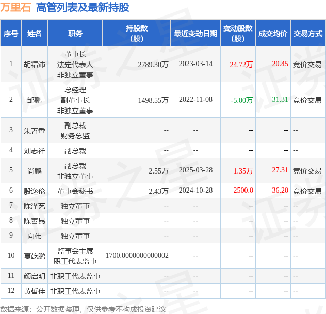Click holdings value 2789.30万
326x314 pixels.
tap(153, 65)
